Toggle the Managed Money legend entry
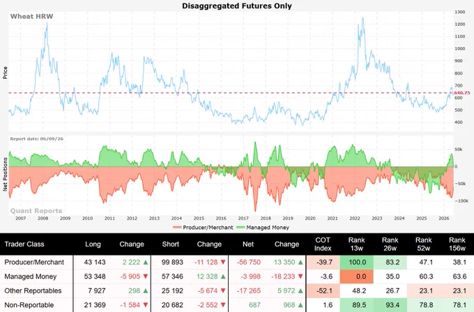This screenshot has width=474, height=312. click(x=262, y=228)
